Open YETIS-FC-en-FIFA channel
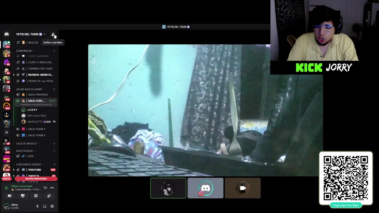The width and height of the screenshot is (379, 213). pyautogui.click(x=36, y=81)
